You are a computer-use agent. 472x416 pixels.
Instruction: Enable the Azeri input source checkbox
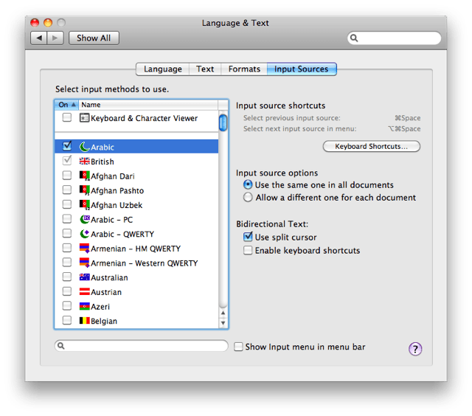point(67,307)
